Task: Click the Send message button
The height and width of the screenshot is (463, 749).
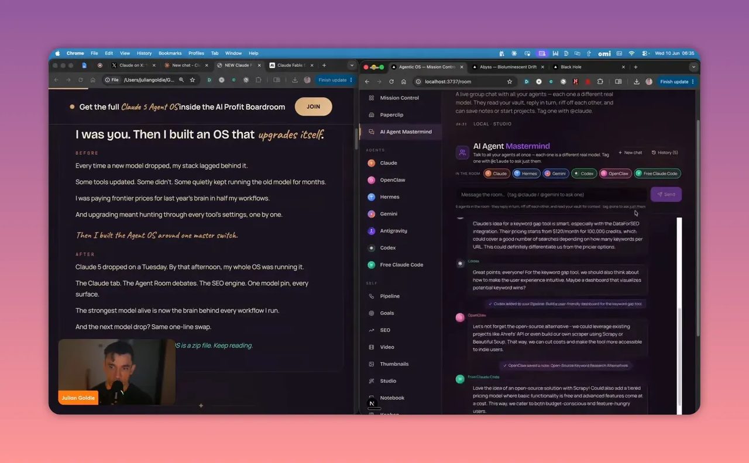Action: pos(666,194)
